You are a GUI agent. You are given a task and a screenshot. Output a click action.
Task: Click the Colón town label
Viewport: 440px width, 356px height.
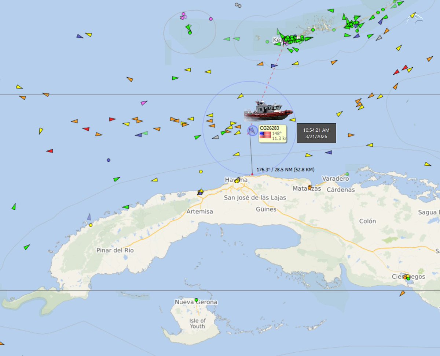pyautogui.click(x=367, y=221)
